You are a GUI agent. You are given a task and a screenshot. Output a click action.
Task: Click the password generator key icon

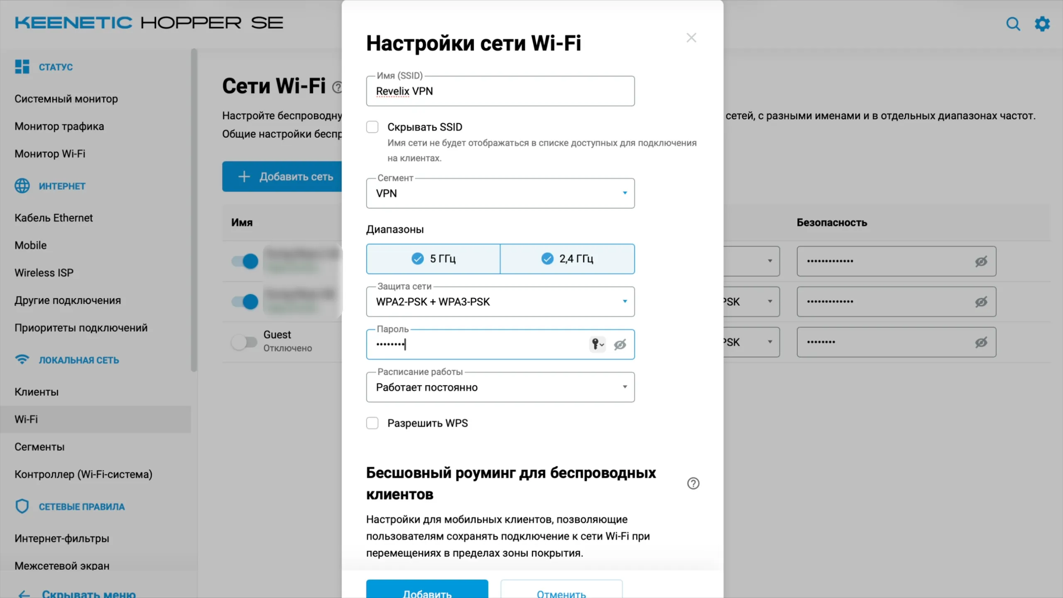(x=598, y=344)
